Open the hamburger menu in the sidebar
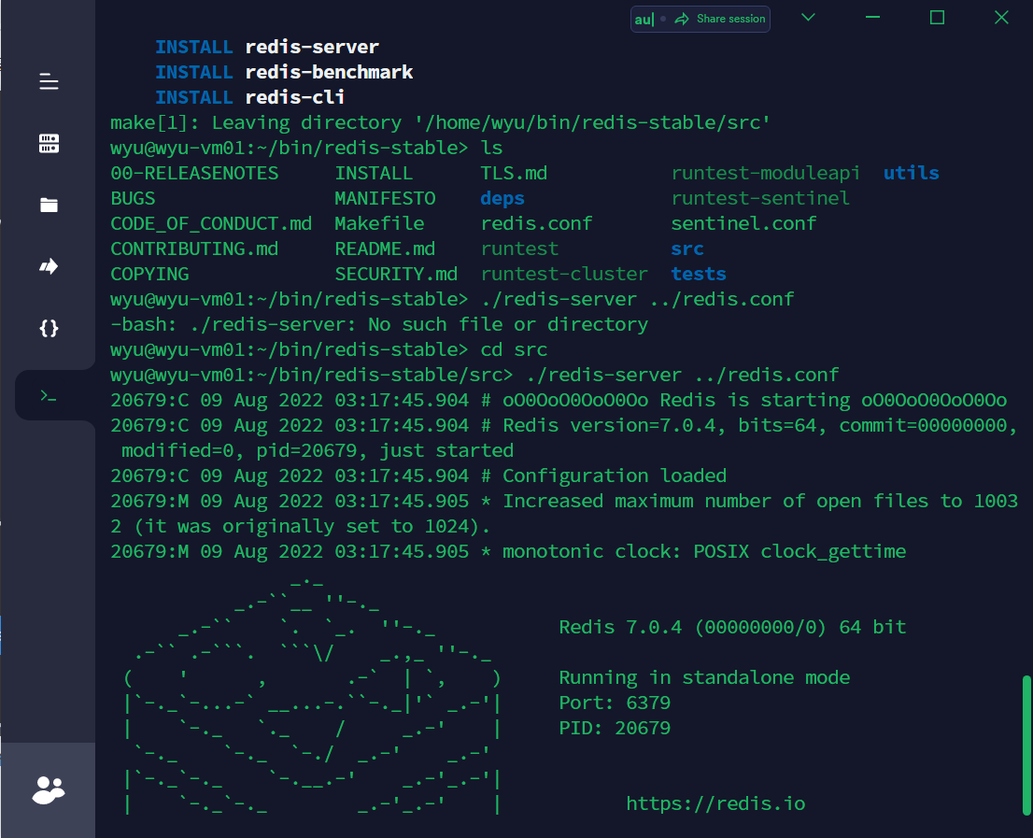 [49, 81]
